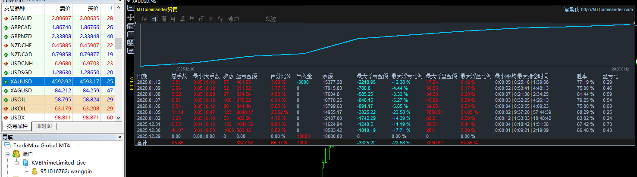Screen dimensions: 637x177
Task: Open help with the question mark icon
Action: [131, 34]
